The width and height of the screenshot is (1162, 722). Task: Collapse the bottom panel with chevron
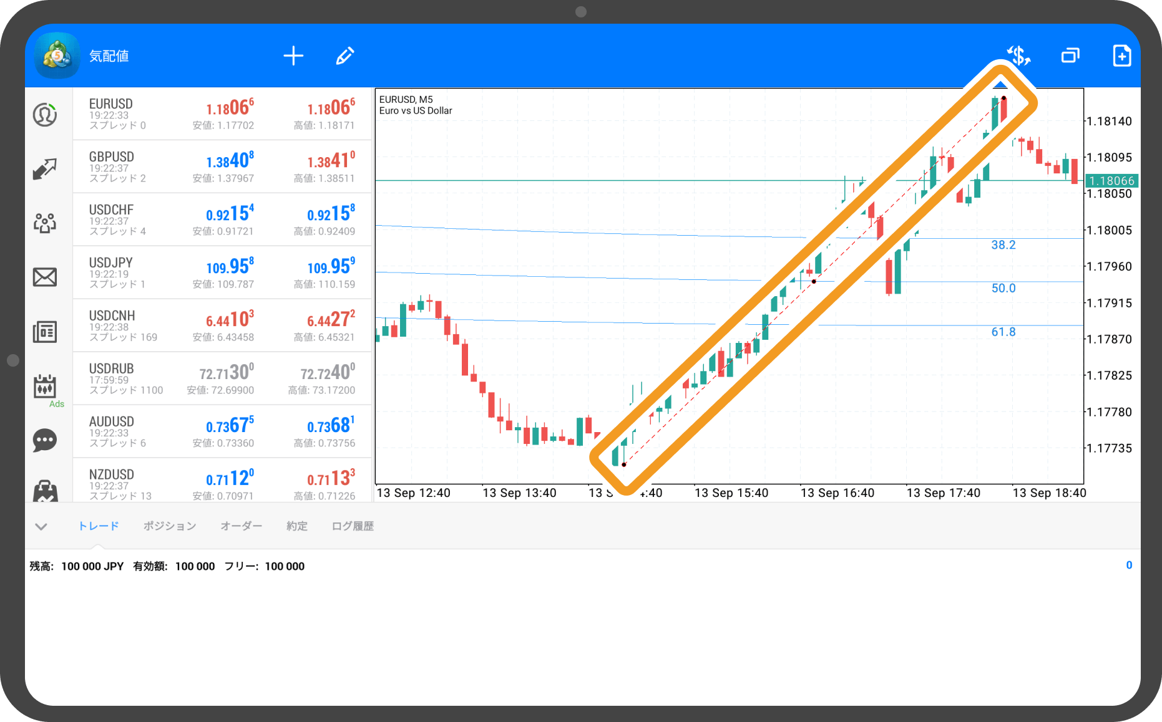[x=41, y=527]
